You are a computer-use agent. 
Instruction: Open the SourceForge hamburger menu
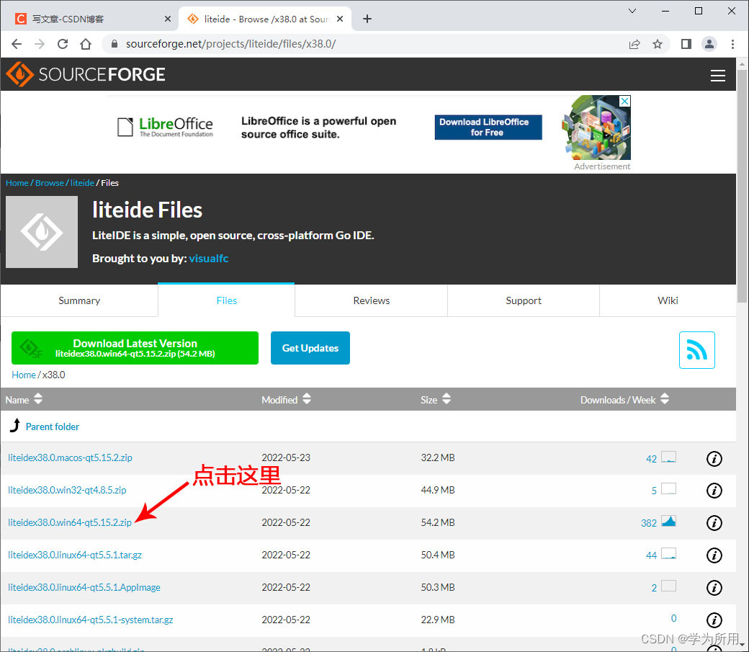tap(717, 76)
